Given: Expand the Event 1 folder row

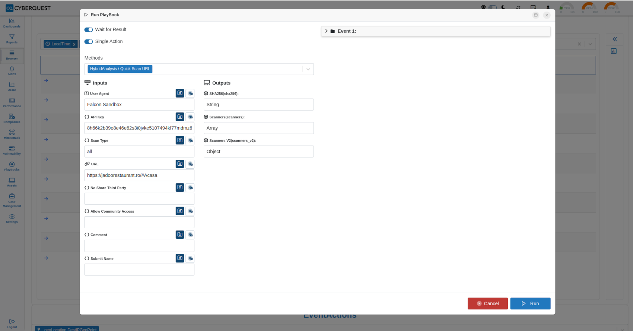Looking at the screenshot, I should click(x=436, y=31).
